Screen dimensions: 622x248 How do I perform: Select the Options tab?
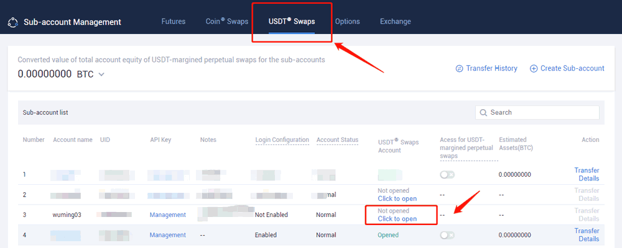pos(348,22)
